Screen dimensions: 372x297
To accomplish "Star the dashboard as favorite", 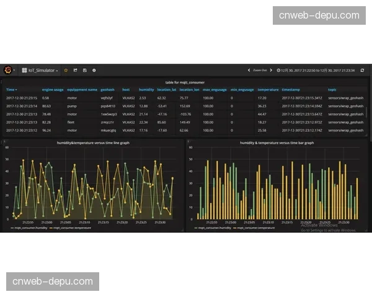I will click(66, 71).
